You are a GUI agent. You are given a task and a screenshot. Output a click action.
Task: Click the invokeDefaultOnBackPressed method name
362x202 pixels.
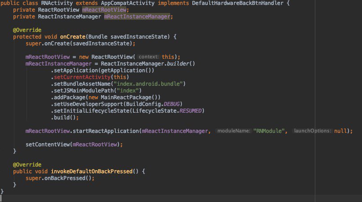[92, 171]
